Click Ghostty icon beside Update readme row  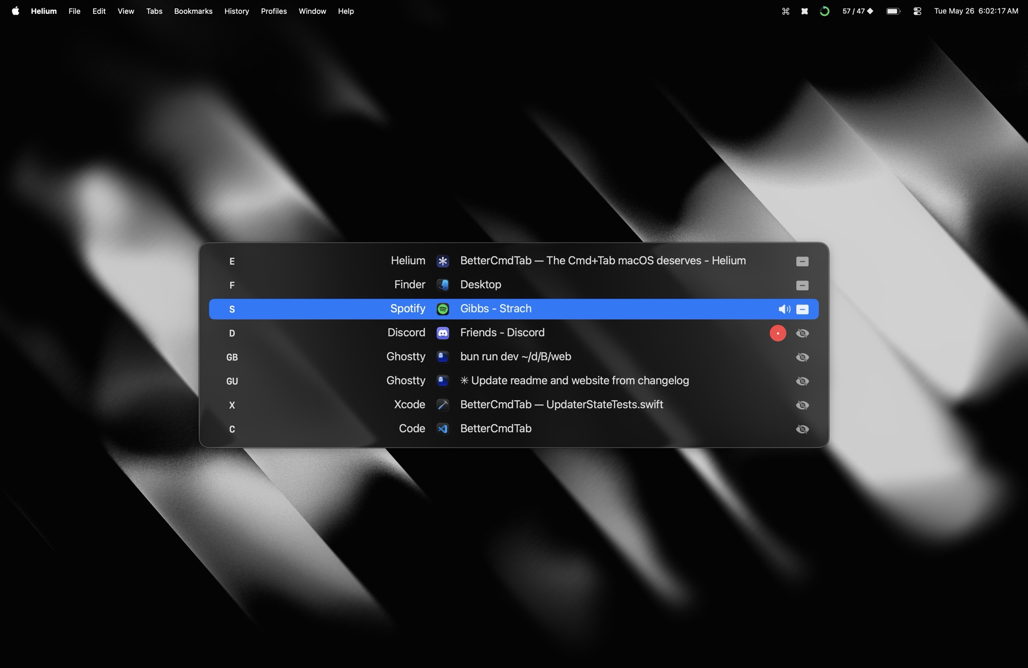443,381
